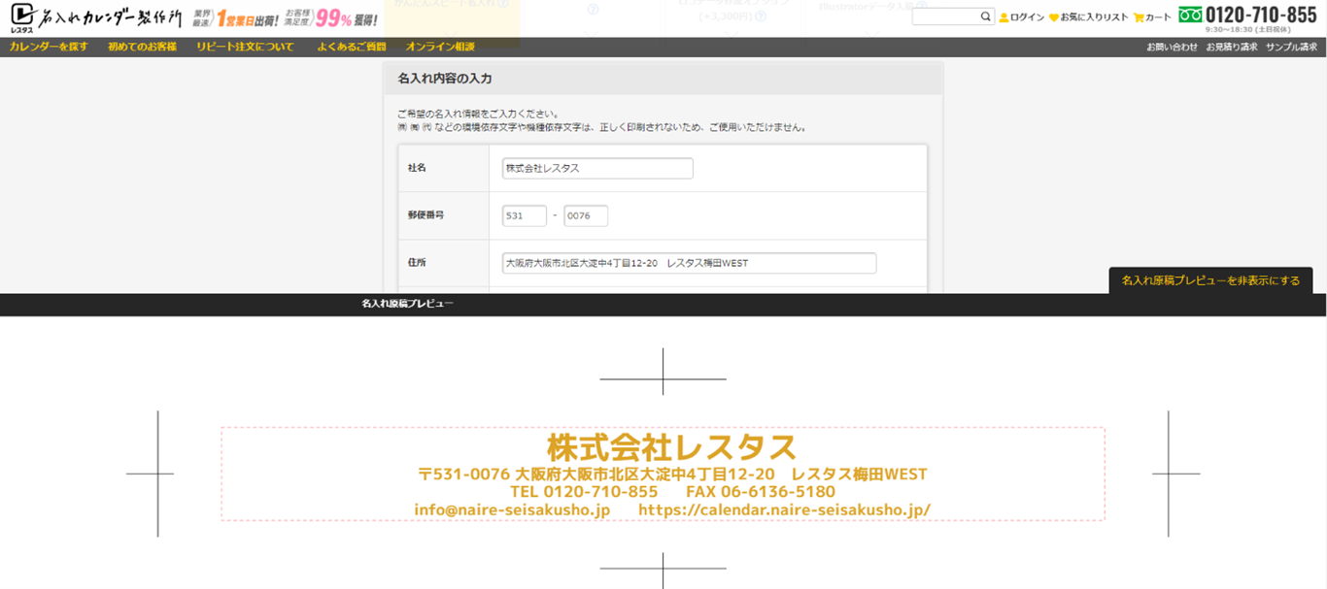Click the 社名 field containing 株式会社レスタス

[596, 168]
